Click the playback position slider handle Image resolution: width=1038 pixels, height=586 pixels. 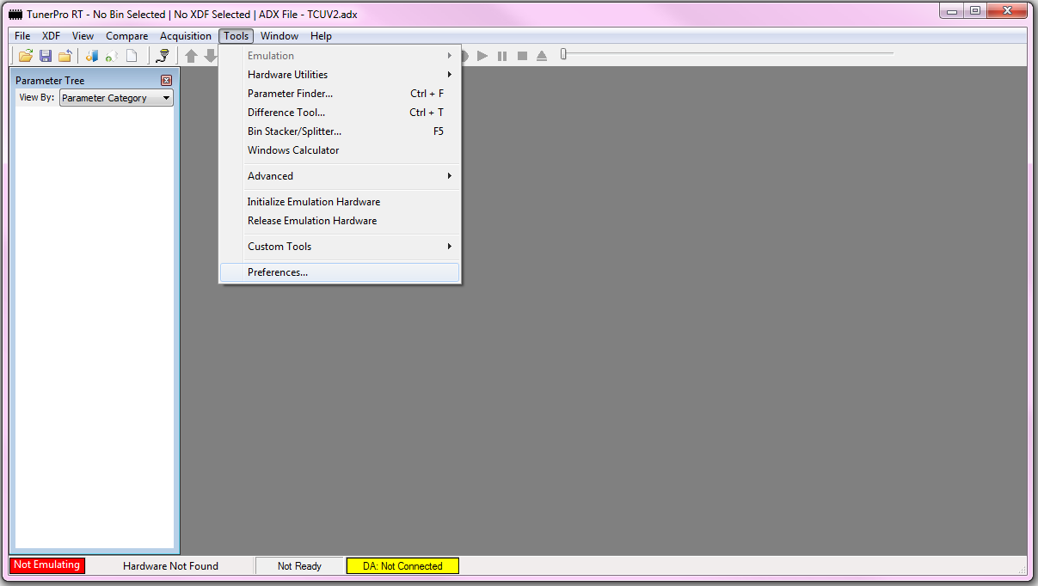coord(563,54)
